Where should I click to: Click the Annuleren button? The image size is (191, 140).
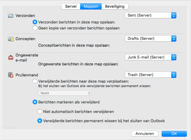click(144, 134)
